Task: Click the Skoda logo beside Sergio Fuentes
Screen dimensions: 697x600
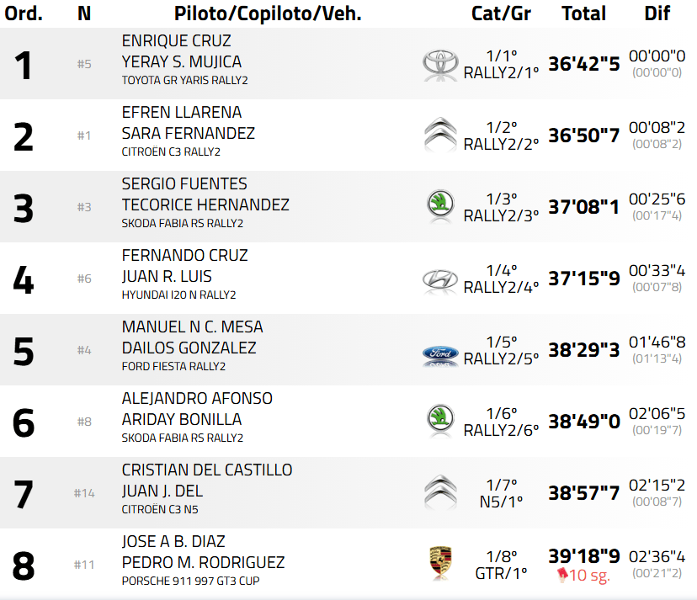Action: pyautogui.click(x=439, y=204)
